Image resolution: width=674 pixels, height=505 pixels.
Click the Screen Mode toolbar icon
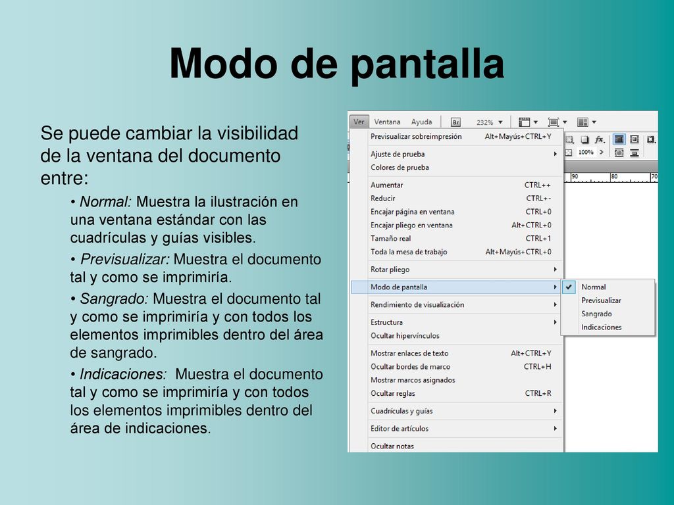click(554, 122)
